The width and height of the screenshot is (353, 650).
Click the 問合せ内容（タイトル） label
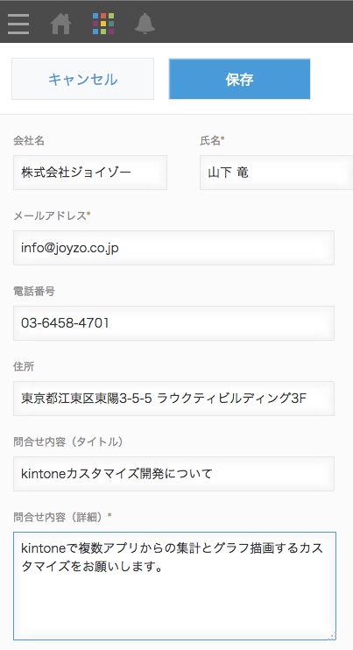click(68, 442)
